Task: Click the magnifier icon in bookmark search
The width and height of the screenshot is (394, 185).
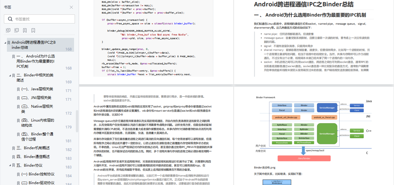Action: click(x=10, y=19)
